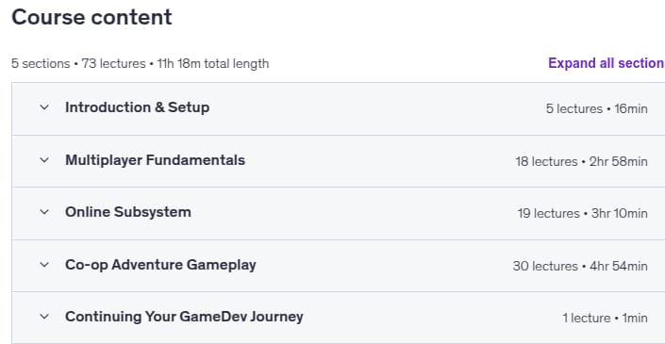Click 30 lectures • 4hr 54min label
Viewport: 665px width, 344px height.
(x=580, y=266)
